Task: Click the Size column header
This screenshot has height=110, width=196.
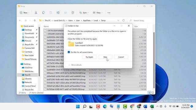Action: [136, 27]
